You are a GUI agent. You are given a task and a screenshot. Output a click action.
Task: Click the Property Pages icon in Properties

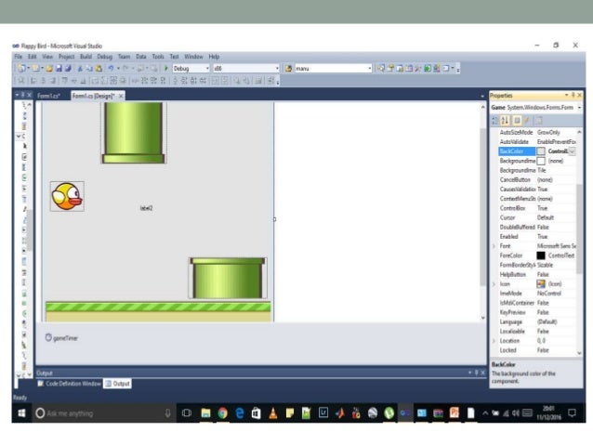coord(539,121)
